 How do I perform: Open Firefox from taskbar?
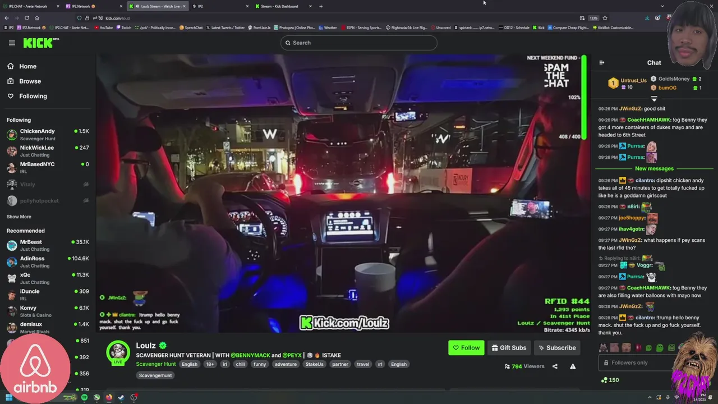tap(109, 398)
